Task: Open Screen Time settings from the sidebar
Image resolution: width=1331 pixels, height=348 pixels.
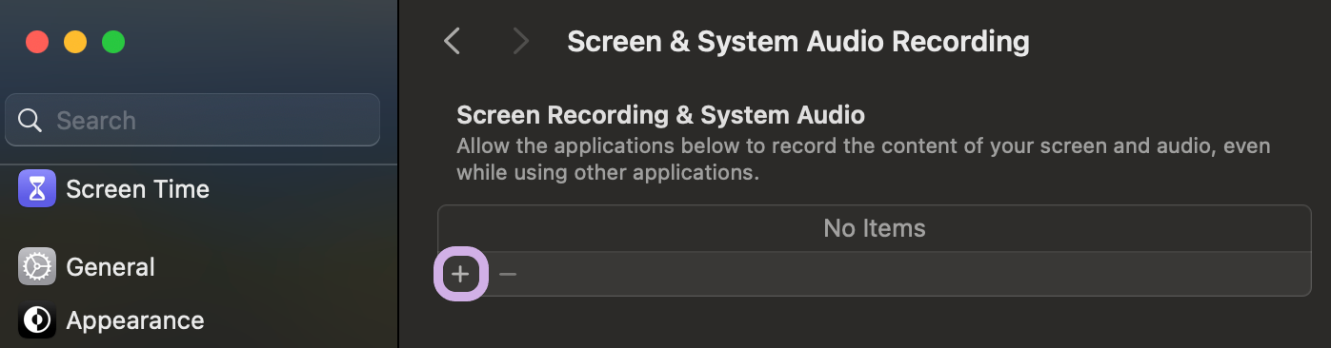Action: click(x=137, y=189)
